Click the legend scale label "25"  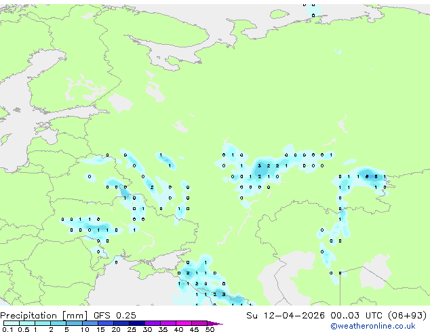pos(132,329)
